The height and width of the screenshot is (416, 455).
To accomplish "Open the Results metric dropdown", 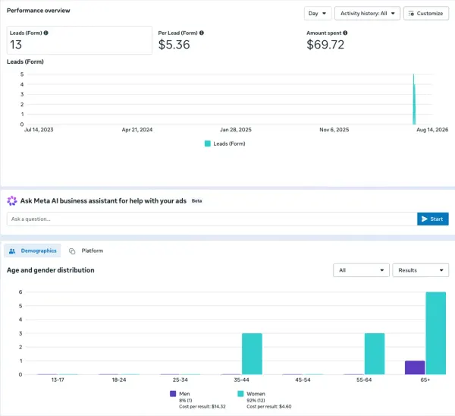I will click(420, 270).
